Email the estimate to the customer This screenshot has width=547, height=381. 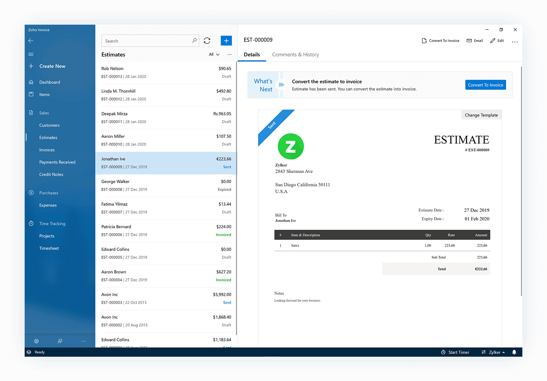[475, 40]
